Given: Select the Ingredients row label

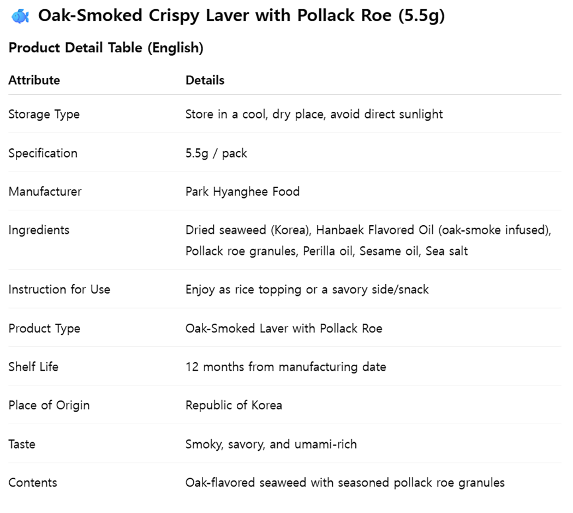Looking at the screenshot, I should click(39, 230).
